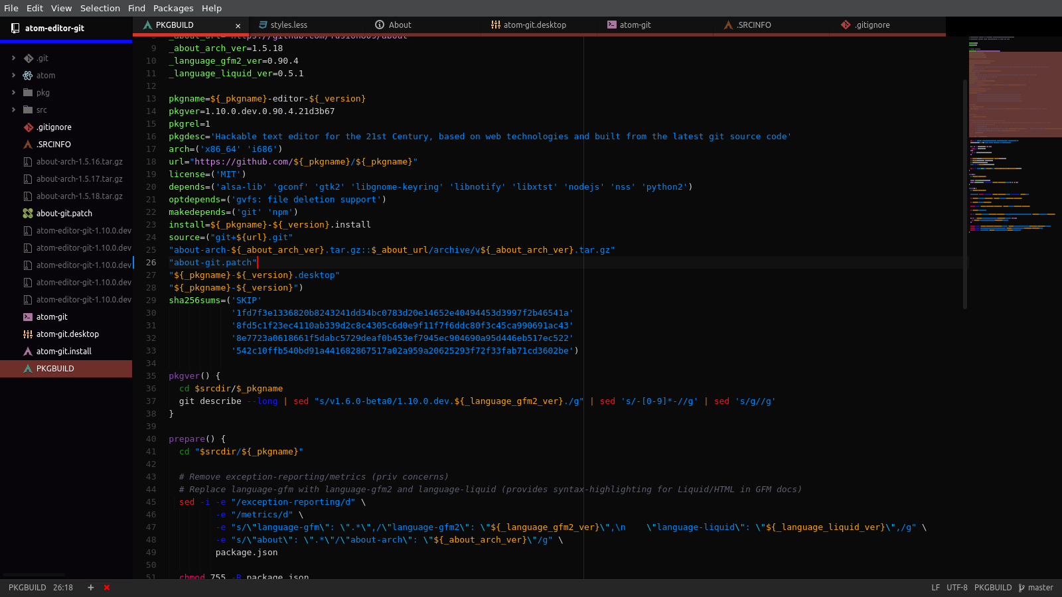Click the PKGBUILD file icon in the tree
Viewport: 1062px width, 597px height.
coord(28,369)
